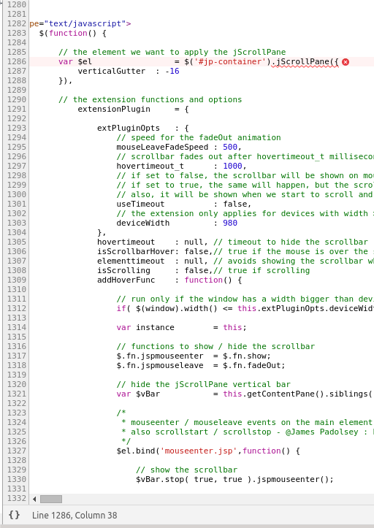Image resolution: width=374 pixels, height=528 pixels.
Task: Set a breakpoint on line number 1286
Action: tap(16, 61)
